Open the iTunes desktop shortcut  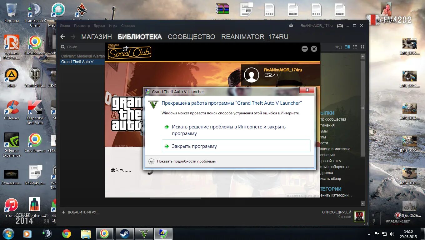tap(12, 208)
